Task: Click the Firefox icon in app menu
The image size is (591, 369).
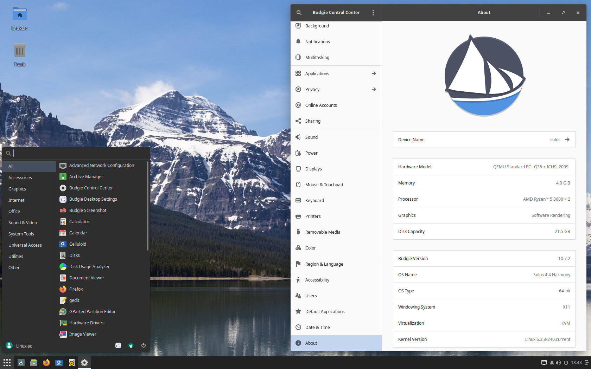Action: [63, 289]
